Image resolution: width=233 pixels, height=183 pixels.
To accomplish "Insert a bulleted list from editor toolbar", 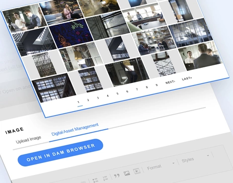I will click(x=95, y=180).
